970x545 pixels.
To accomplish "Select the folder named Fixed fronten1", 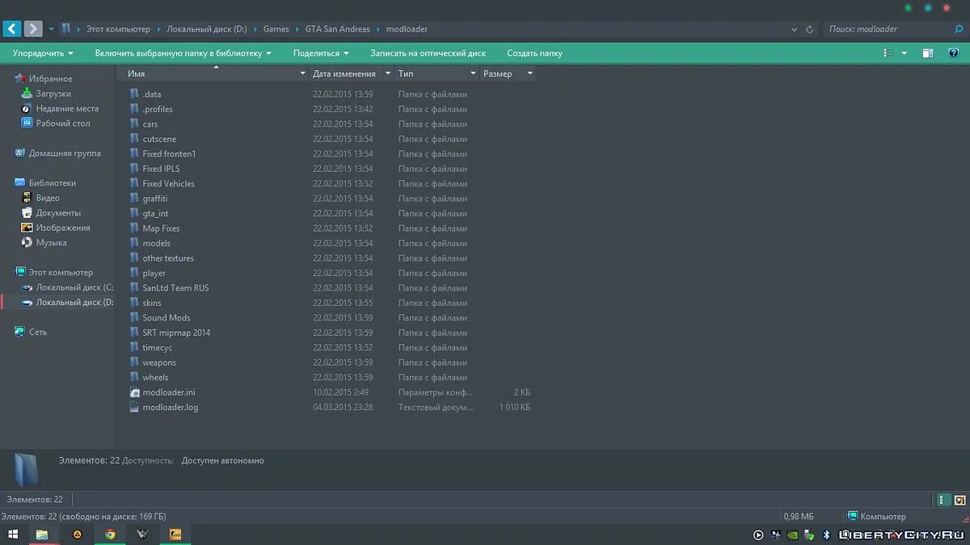I will coord(169,154).
